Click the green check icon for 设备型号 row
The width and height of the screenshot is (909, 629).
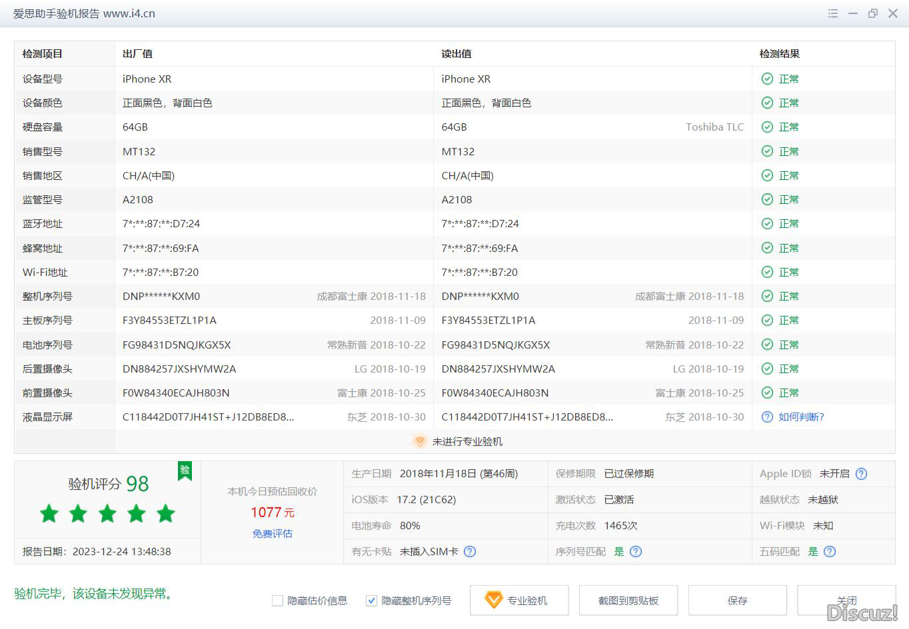pyautogui.click(x=767, y=79)
